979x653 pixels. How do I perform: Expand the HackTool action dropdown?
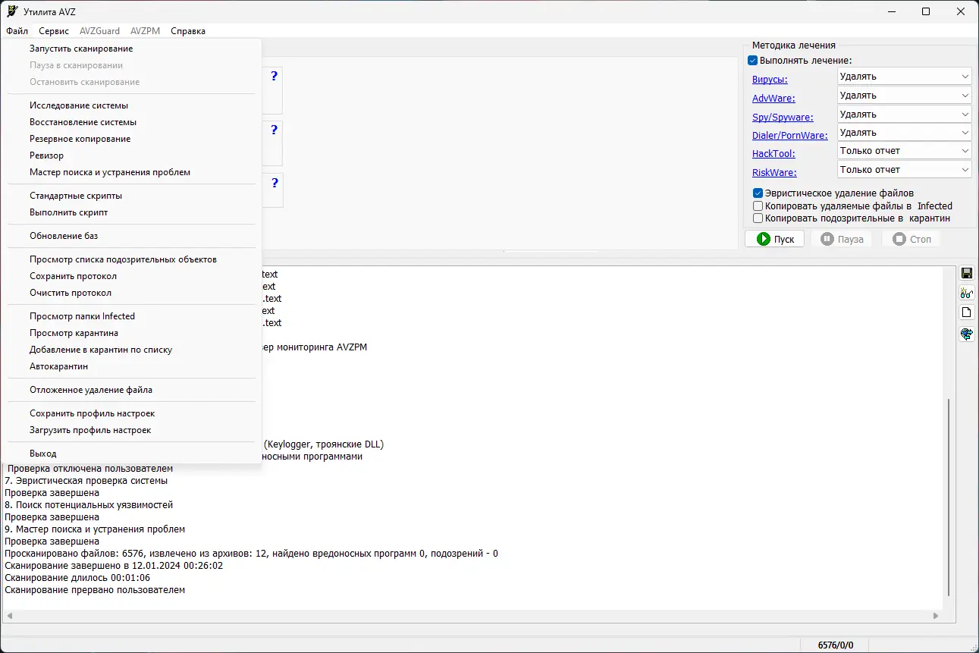(905, 151)
